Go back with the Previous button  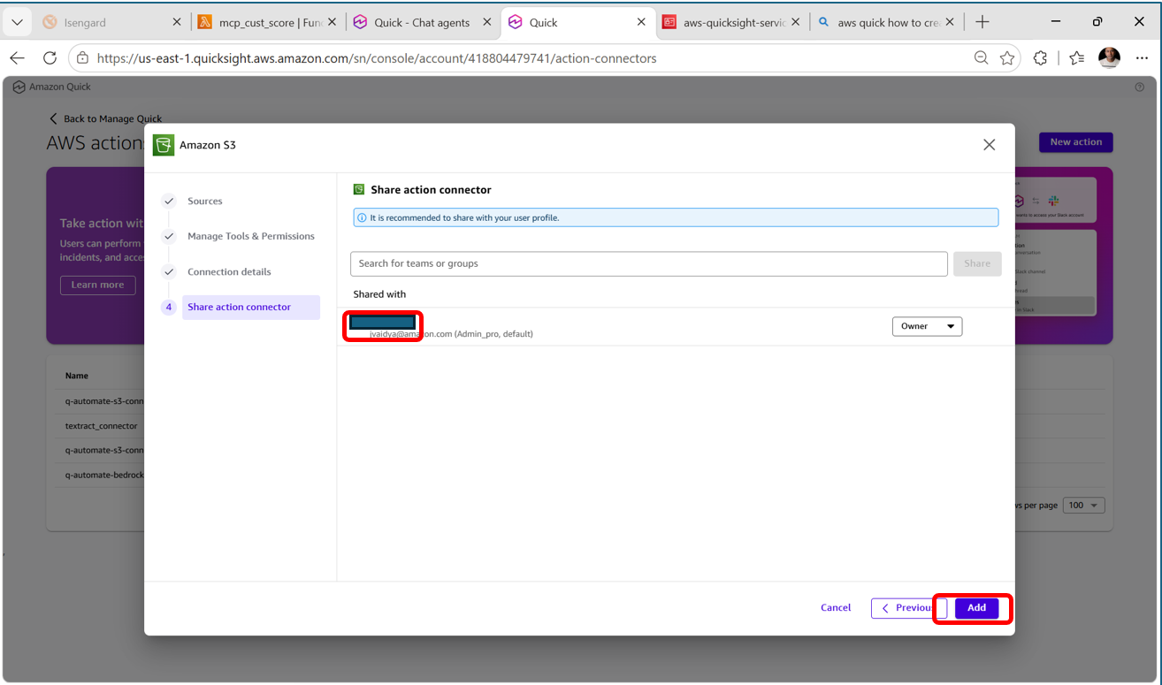[x=909, y=608]
